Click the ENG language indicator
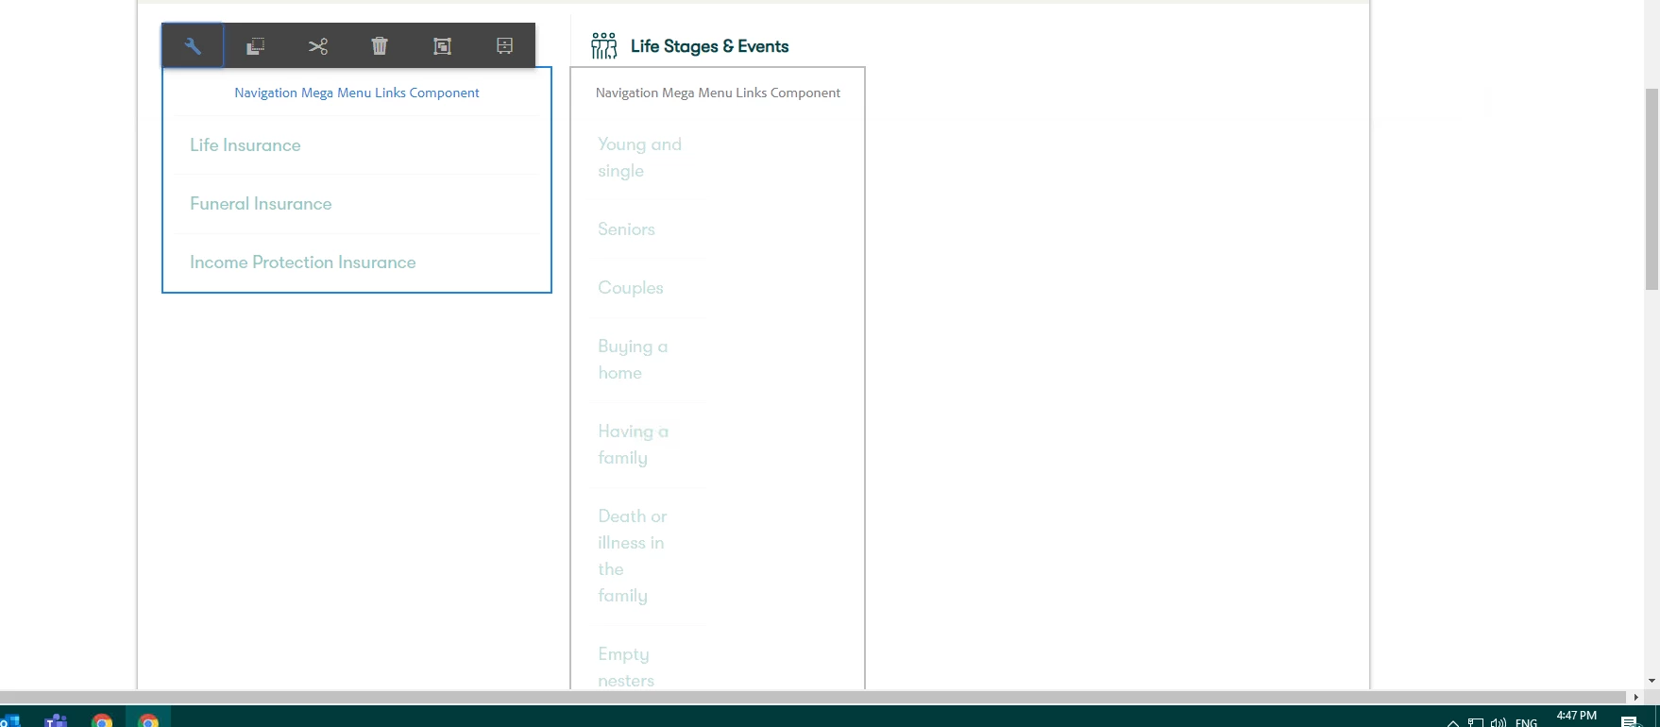1660x727 pixels. point(1526,722)
